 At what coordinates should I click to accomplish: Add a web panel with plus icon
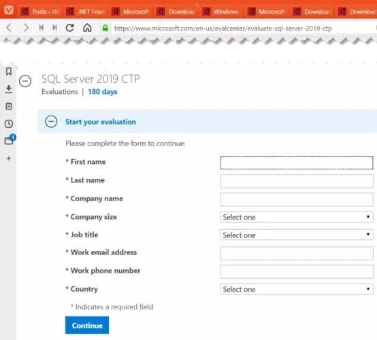click(9, 158)
